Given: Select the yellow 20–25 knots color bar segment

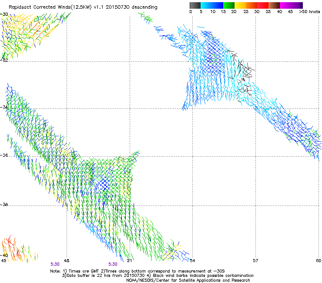Looking at the screenshot, I should 240,5.
